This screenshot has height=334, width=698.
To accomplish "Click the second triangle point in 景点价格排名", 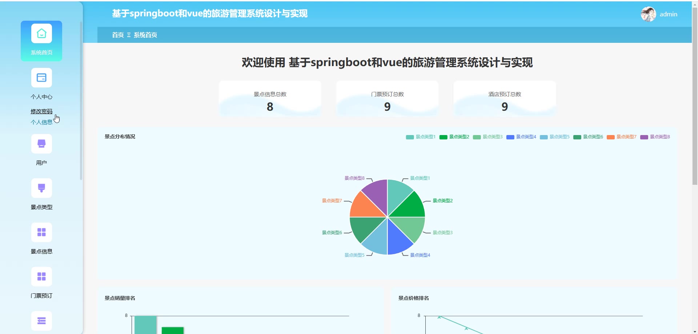I will point(466,328).
